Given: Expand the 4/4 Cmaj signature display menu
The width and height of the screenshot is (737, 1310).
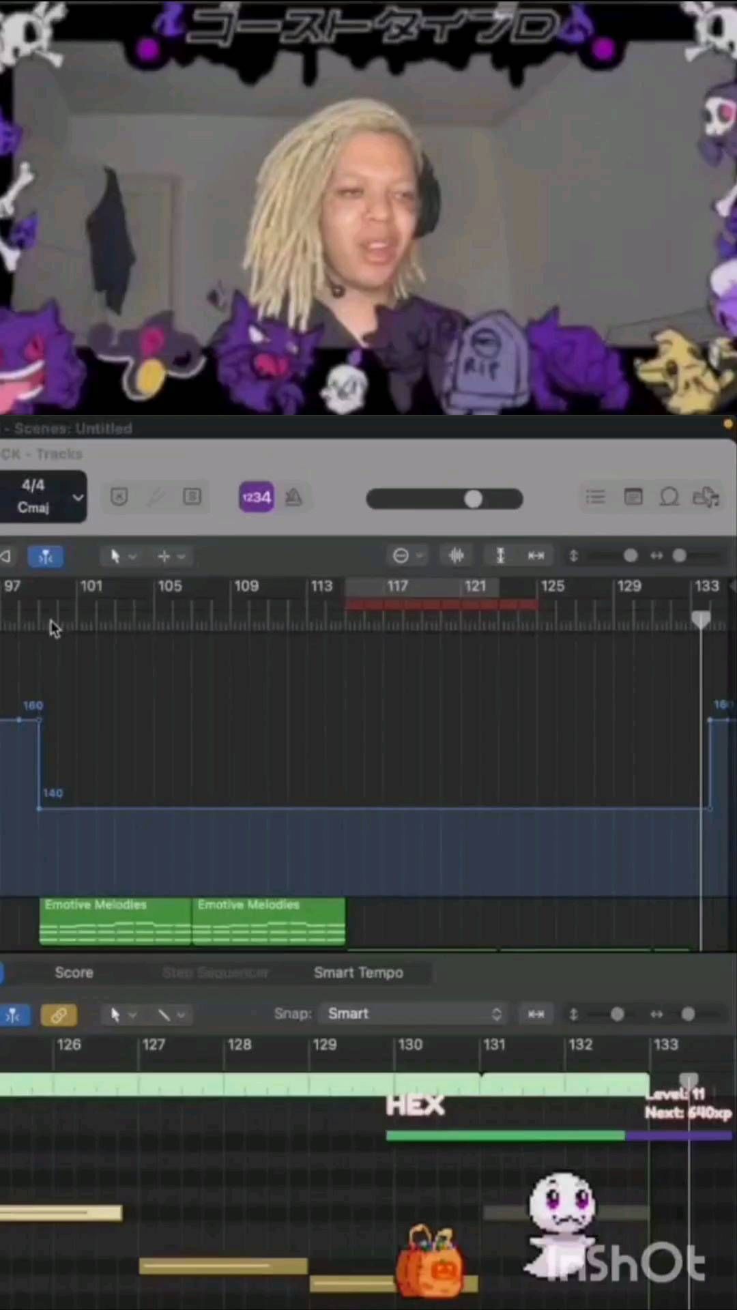Looking at the screenshot, I should coord(78,497).
